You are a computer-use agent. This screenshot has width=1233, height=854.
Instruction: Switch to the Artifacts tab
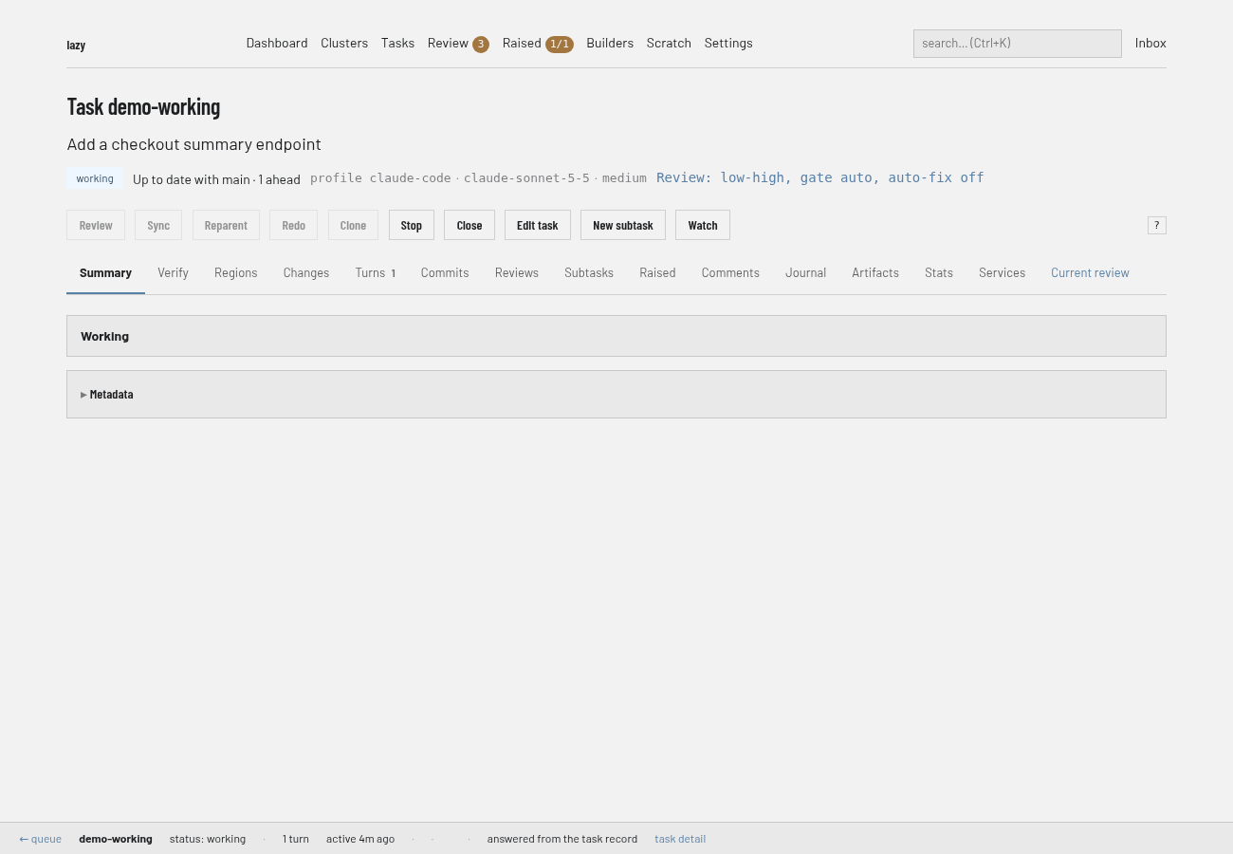tap(875, 272)
